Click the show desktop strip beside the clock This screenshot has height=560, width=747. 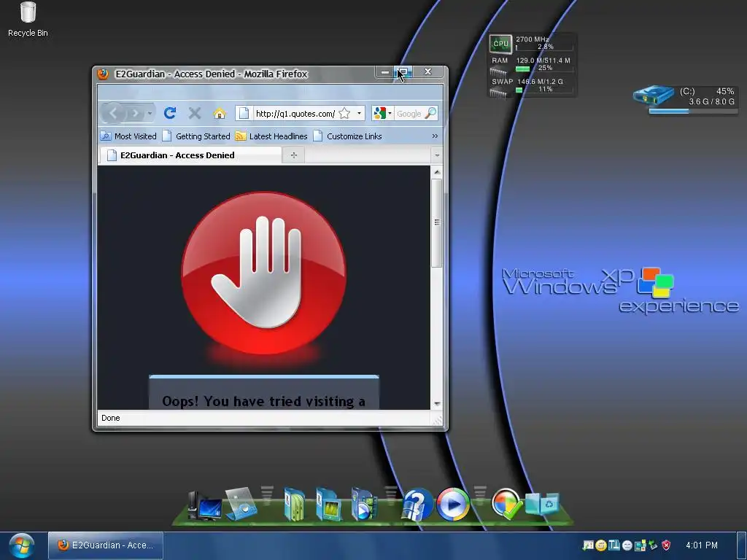(741, 545)
